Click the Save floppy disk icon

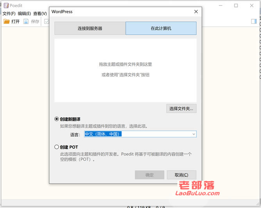[26, 21]
